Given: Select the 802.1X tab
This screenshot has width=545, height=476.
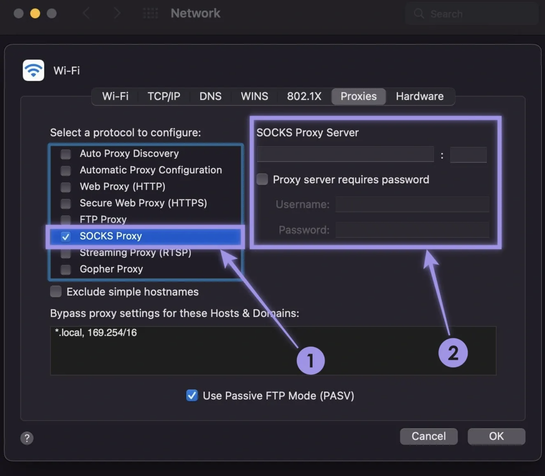Looking at the screenshot, I should tap(304, 96).
